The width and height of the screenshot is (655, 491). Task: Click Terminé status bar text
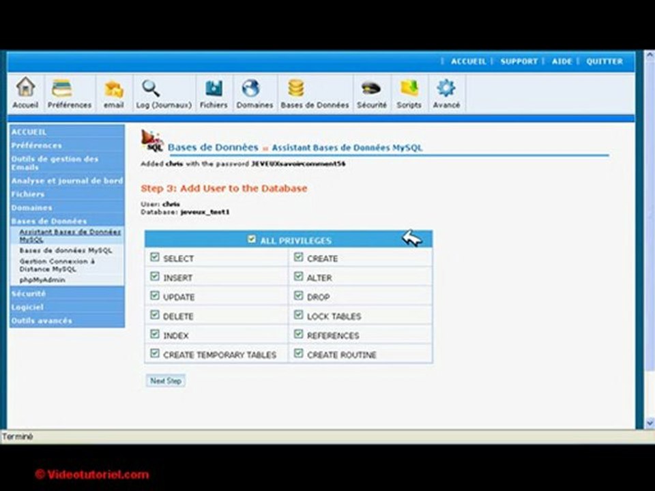(17, 436)
